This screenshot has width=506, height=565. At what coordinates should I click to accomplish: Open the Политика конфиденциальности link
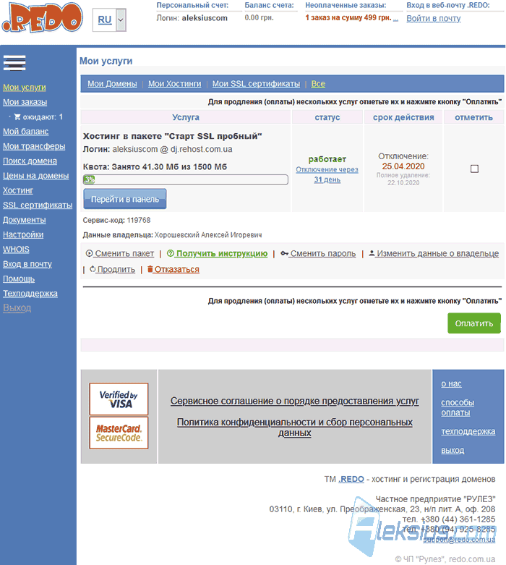[295, 427]
